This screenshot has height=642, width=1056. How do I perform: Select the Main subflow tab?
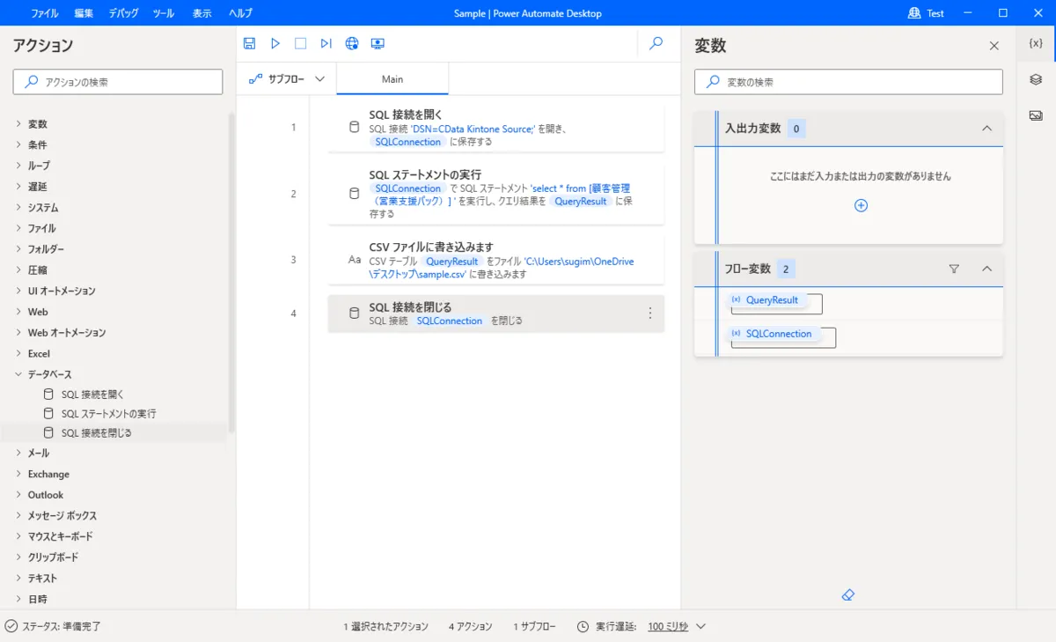392,77
